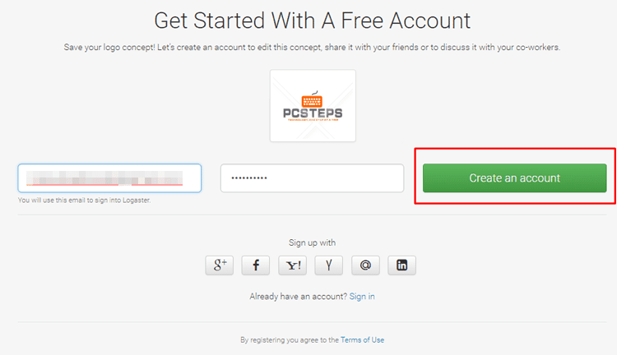Sign up with the Google+ icon

pyautogui.click(x=219, y=265)
